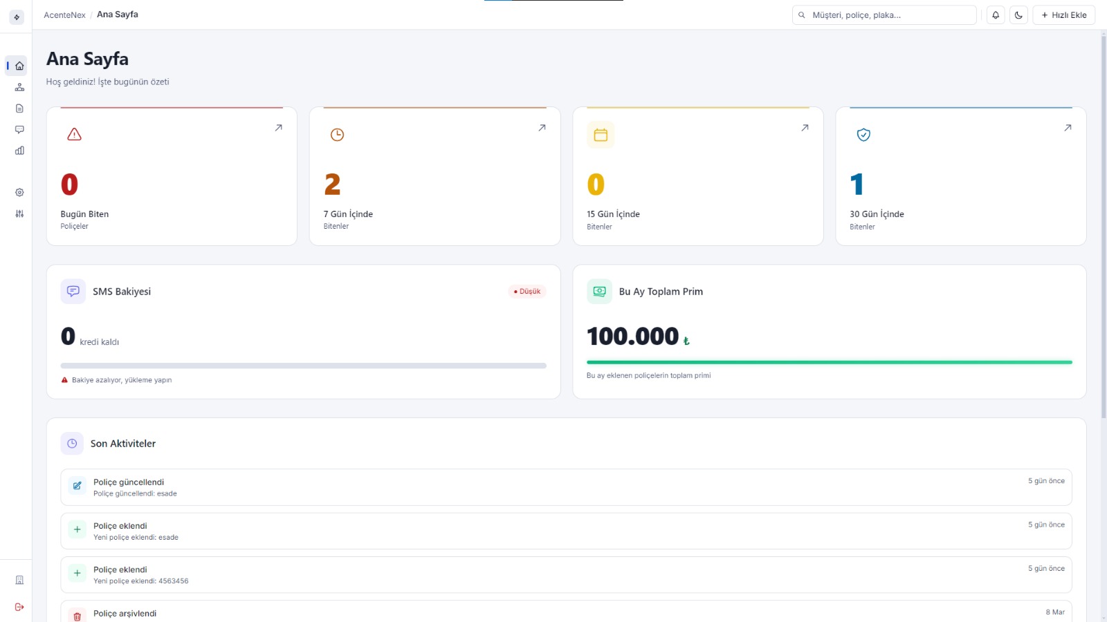
Task: Expand the 30 Gün İçinde card arrow
Action: [x=1068, y=128]
